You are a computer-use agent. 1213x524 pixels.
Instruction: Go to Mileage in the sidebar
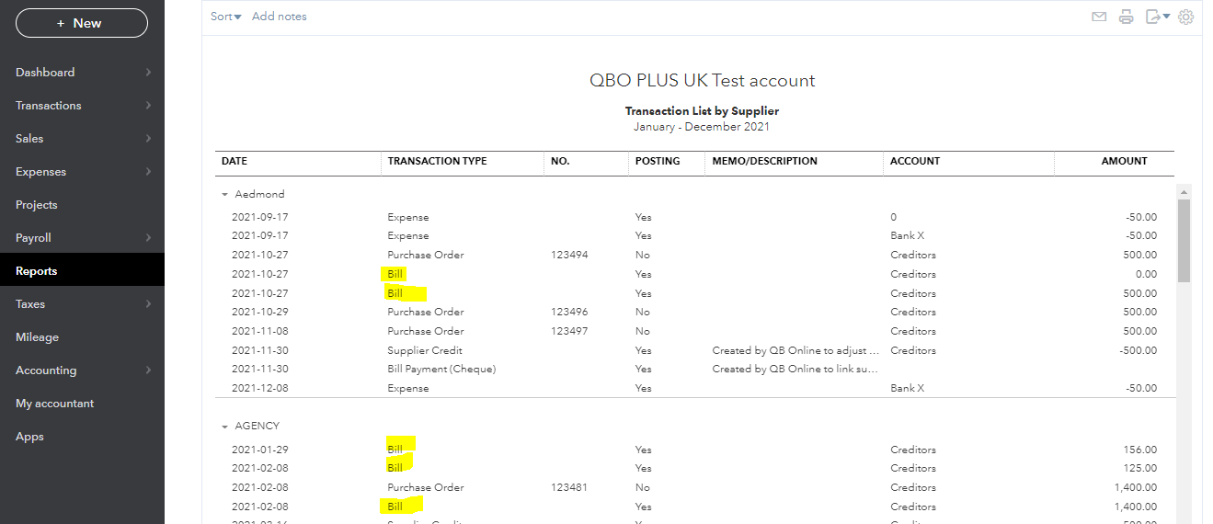[37, 337]
